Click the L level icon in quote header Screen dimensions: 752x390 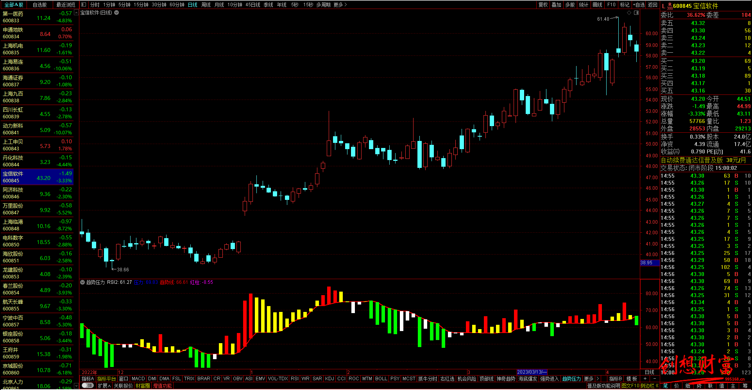[x=663, y=6]
